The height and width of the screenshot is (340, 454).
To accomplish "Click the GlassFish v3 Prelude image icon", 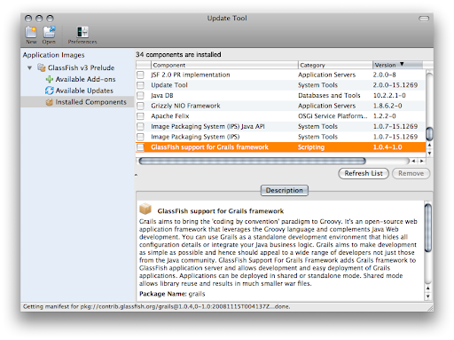I will point(42,67).
